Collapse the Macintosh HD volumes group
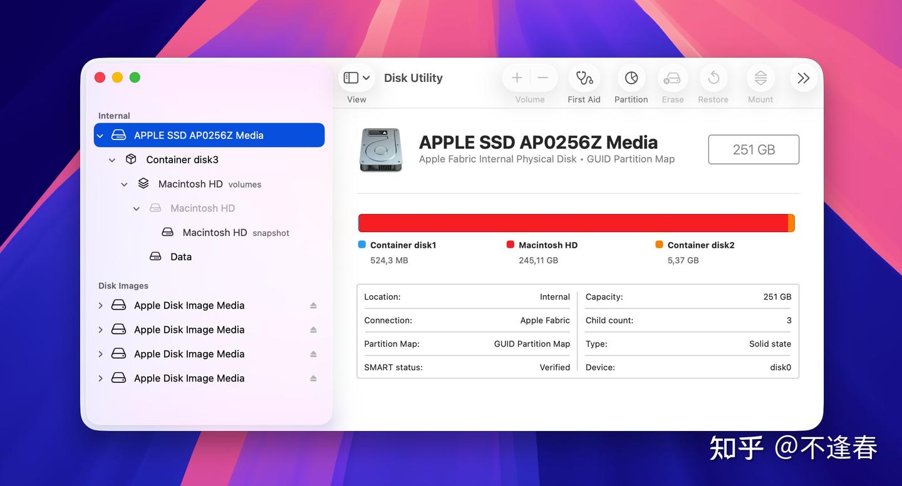 point(124,185)
